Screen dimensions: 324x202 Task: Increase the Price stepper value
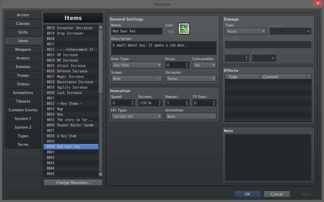tap(187, 64)
